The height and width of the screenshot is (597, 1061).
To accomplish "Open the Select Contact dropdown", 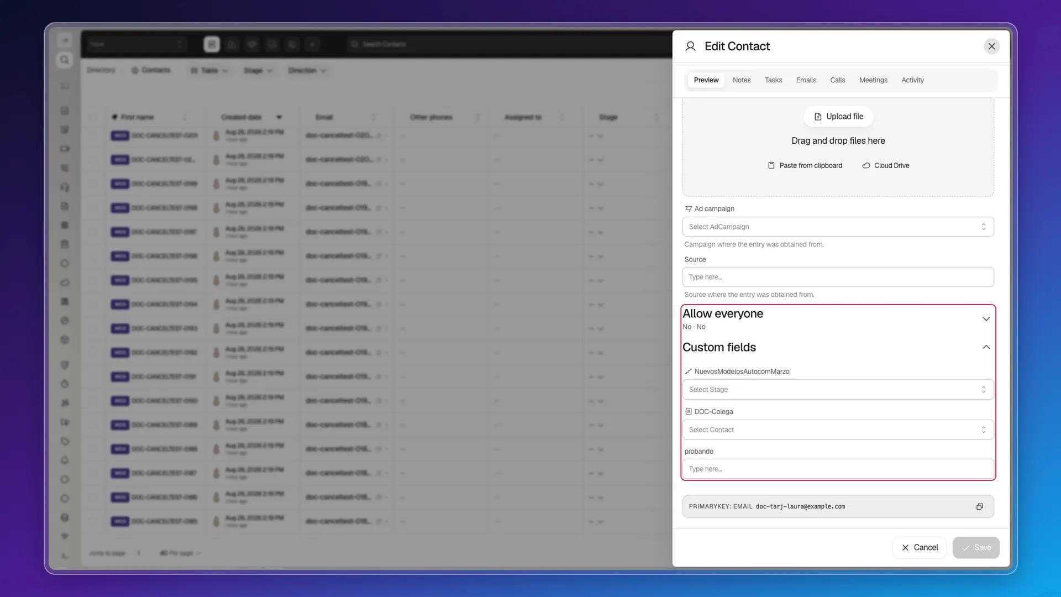I will 838,430.
